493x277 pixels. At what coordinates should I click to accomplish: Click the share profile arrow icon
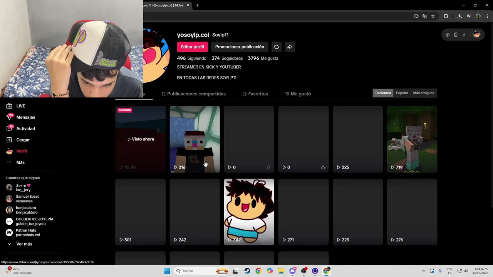coord(290,47)
